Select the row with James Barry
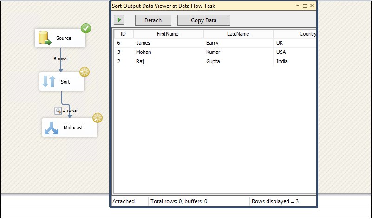The image size is (372, 219). coord(215,43)
